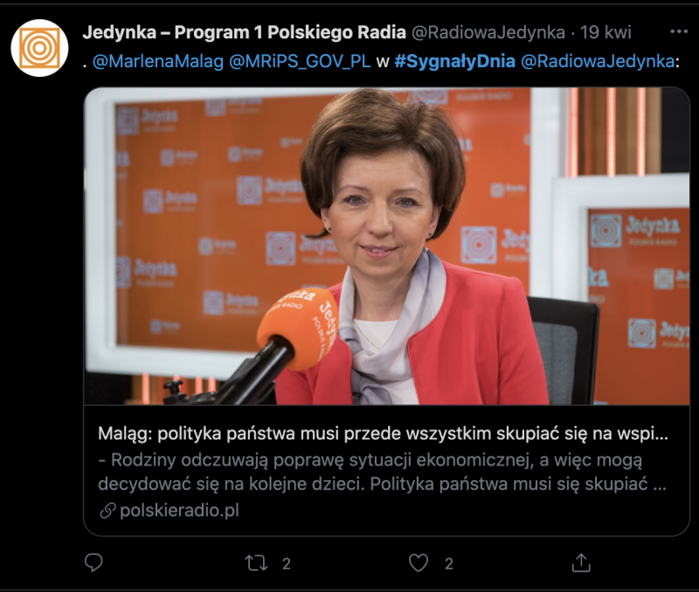
Task: Open the 19 kwi tweet timestamp
Action: (606, 32)
